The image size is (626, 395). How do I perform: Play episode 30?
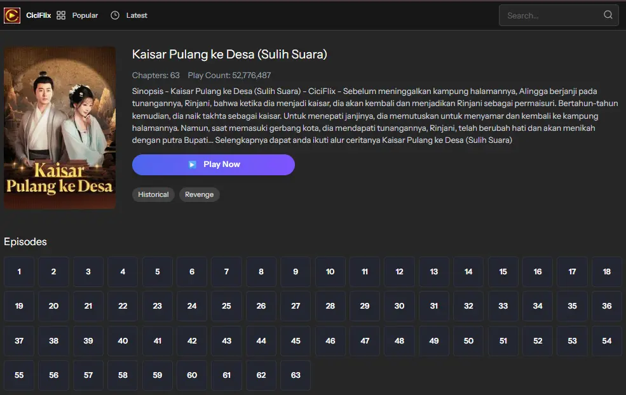click(399, 306)
